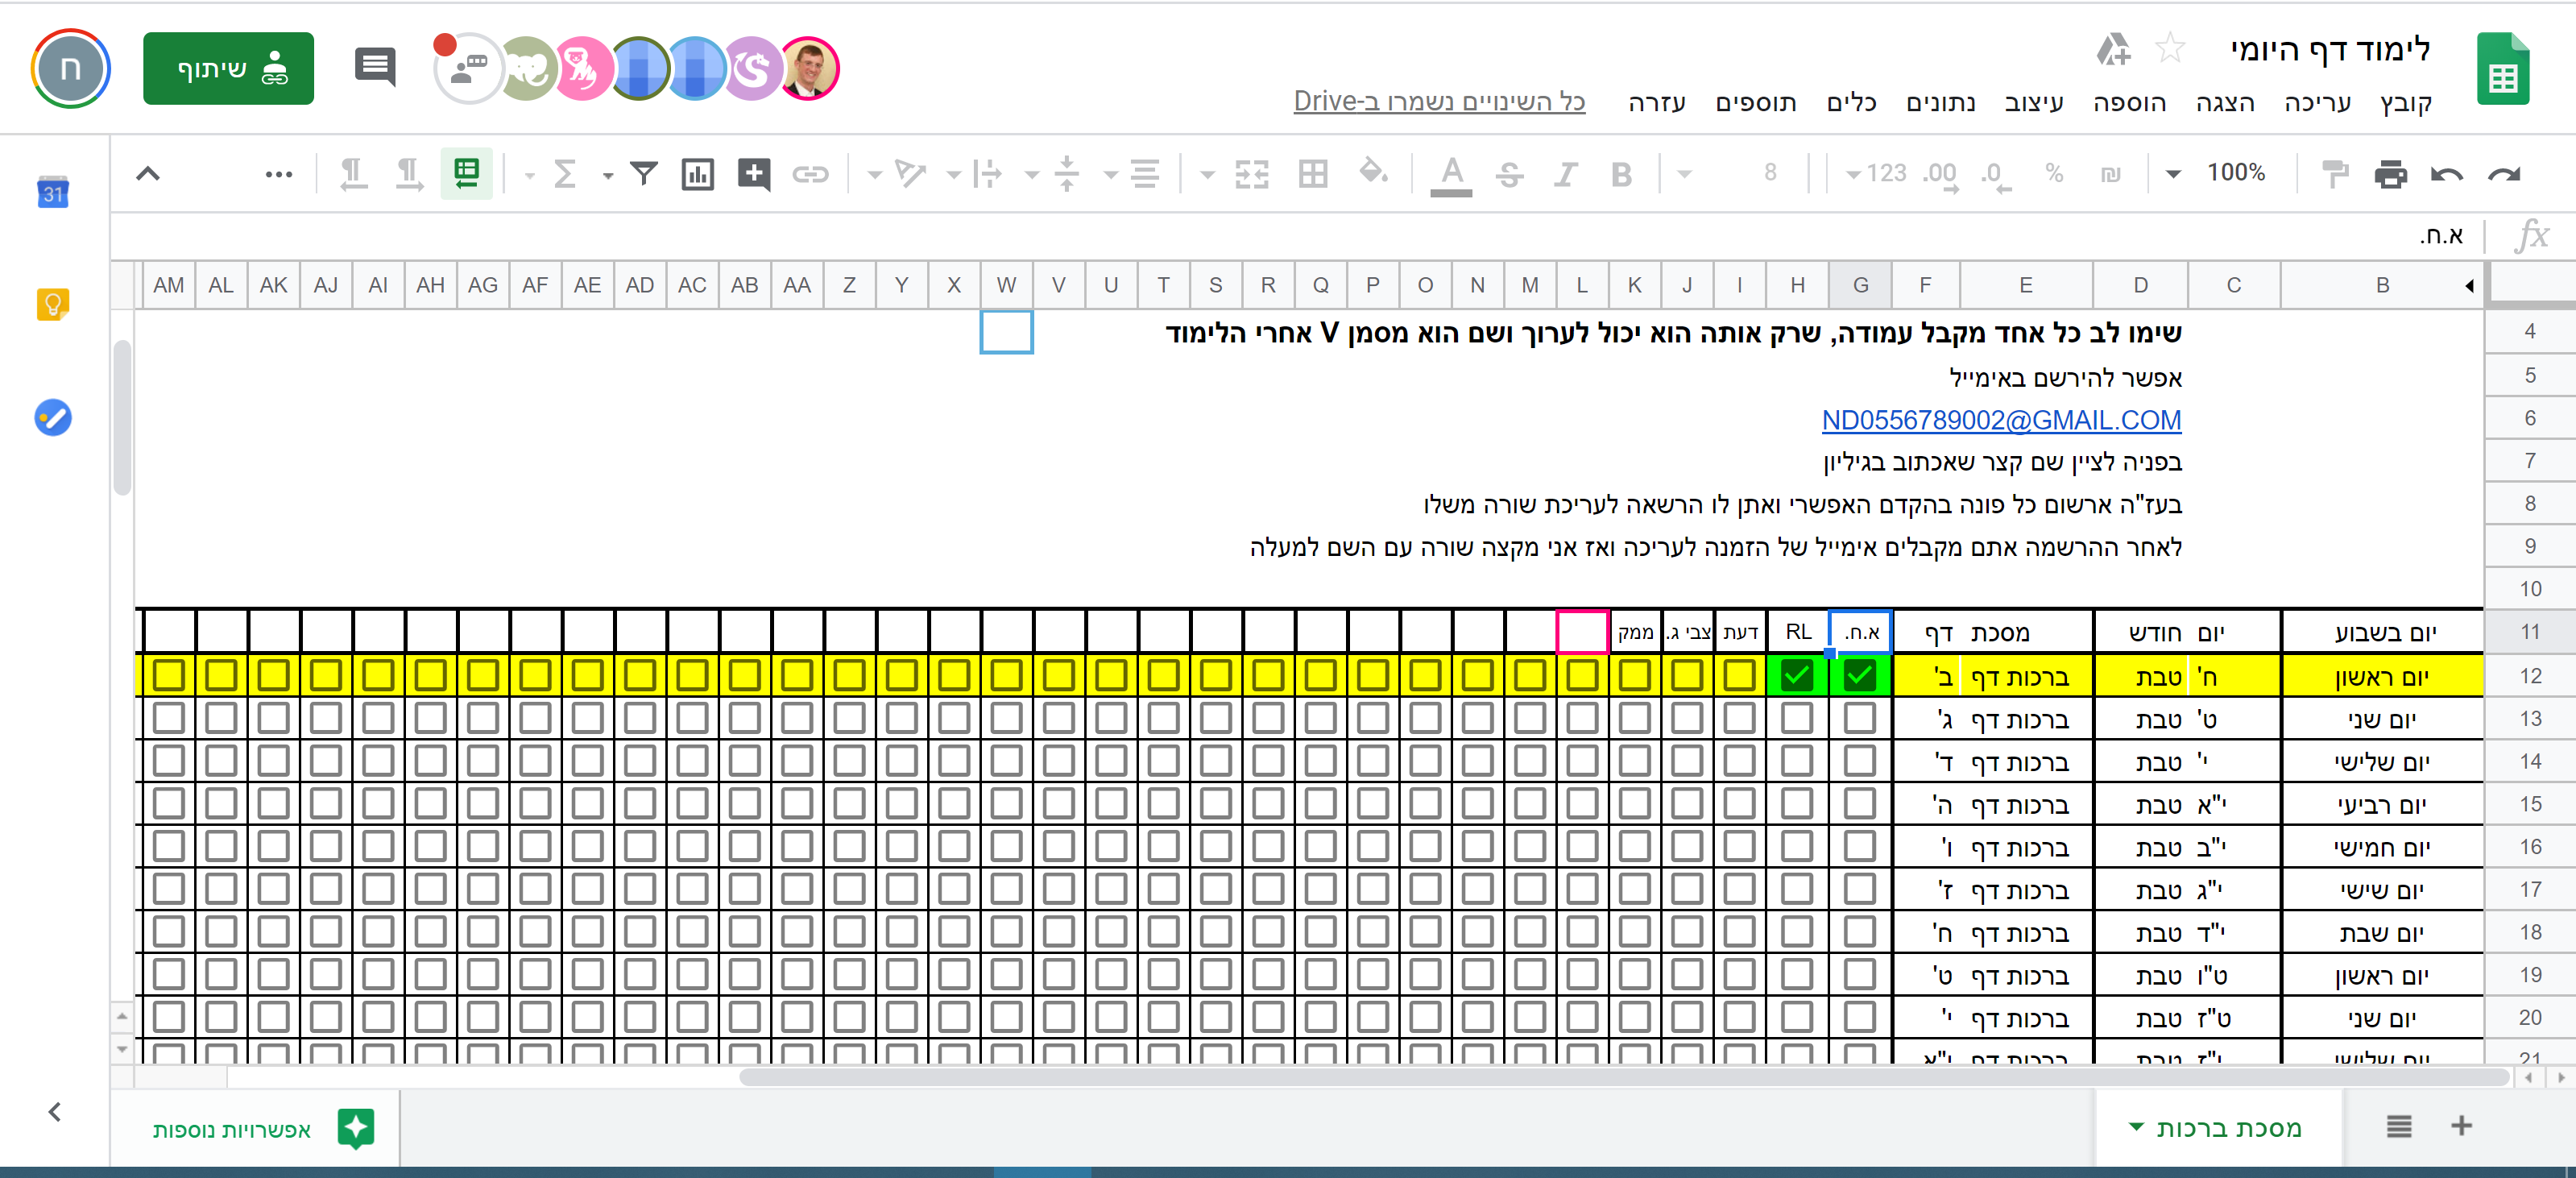This screenshot has width=2576, height=1178.
Task: Undo the last change
Action: point(2447,173)
